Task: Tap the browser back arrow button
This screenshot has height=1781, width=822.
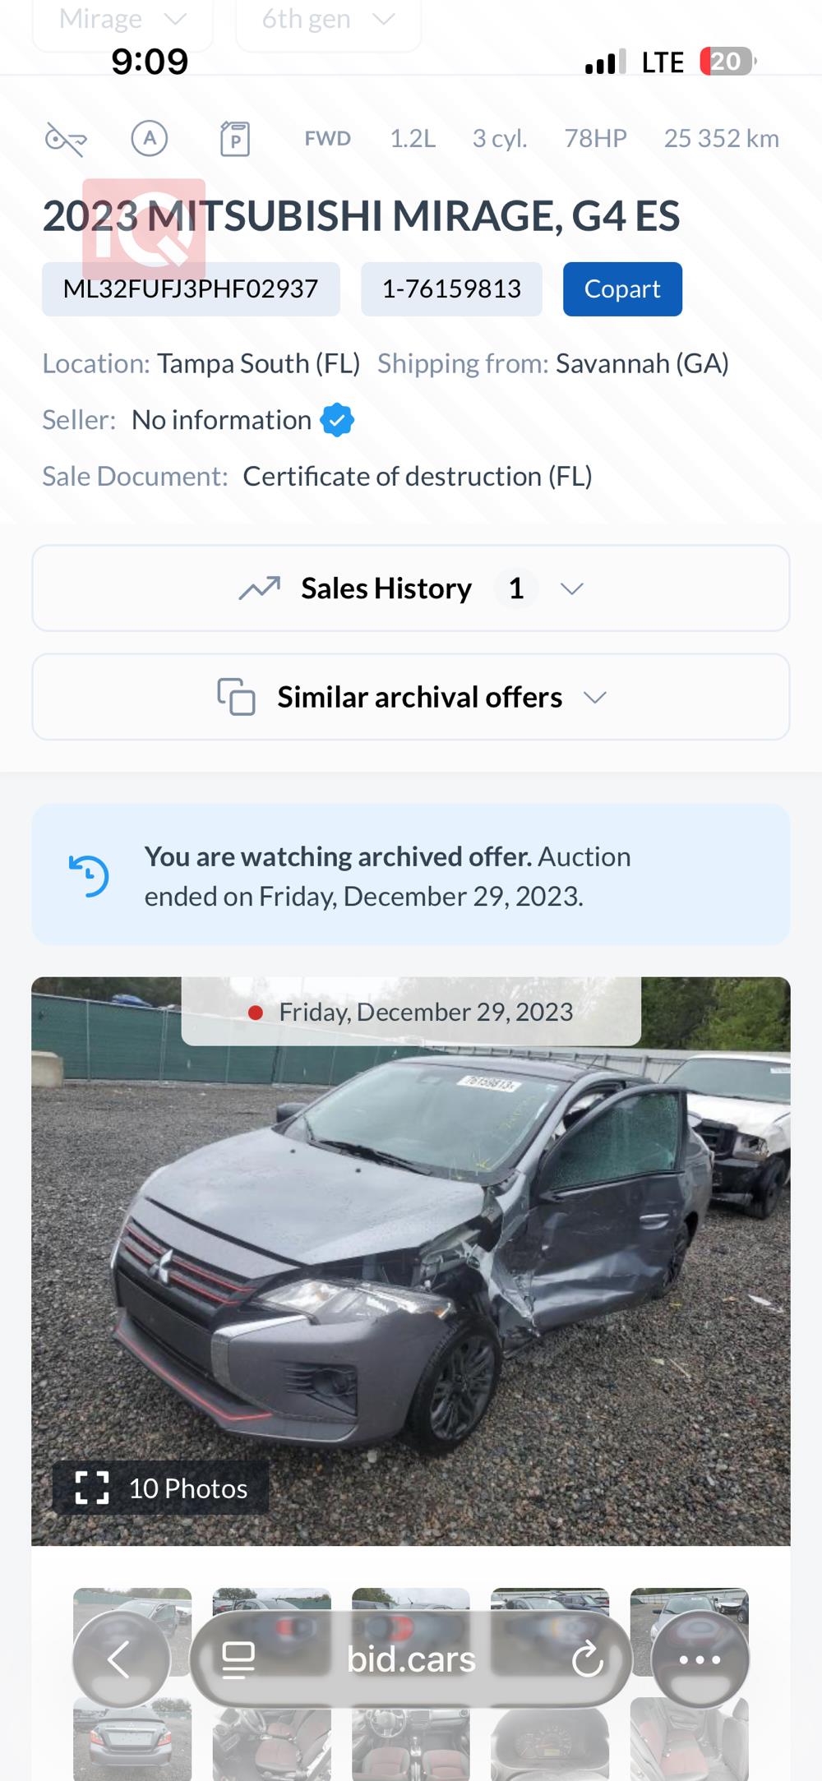Action: tap(121, 1659)
